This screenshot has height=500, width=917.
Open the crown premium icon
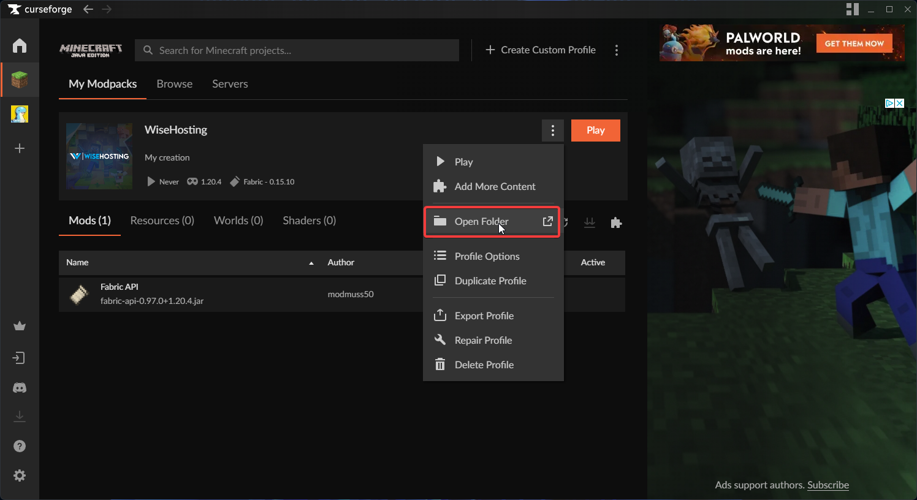coord(20,326)
